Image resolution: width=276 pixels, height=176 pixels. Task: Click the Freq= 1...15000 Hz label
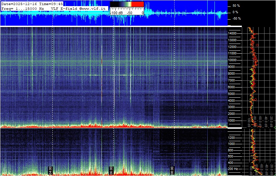coord(23,8)
